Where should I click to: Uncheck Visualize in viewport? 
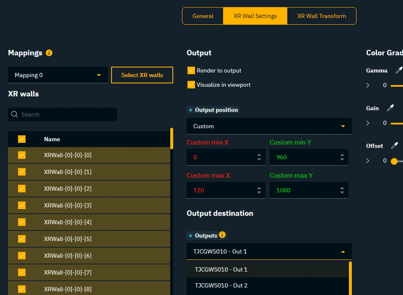[191, 85]
